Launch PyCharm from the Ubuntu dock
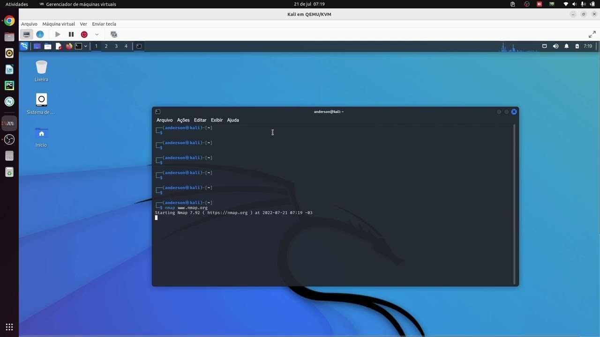The image size is (600, 337). tap(9, 86)
